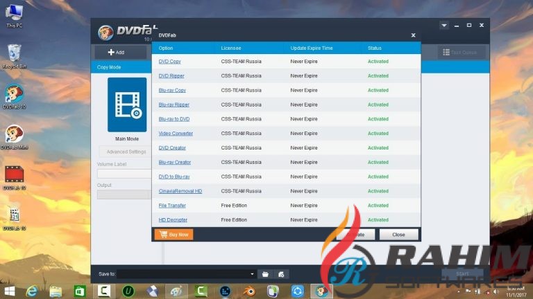Open the green circular U taskbar icon
Viewport: 533px width, 299px height.
coord(128,291)
